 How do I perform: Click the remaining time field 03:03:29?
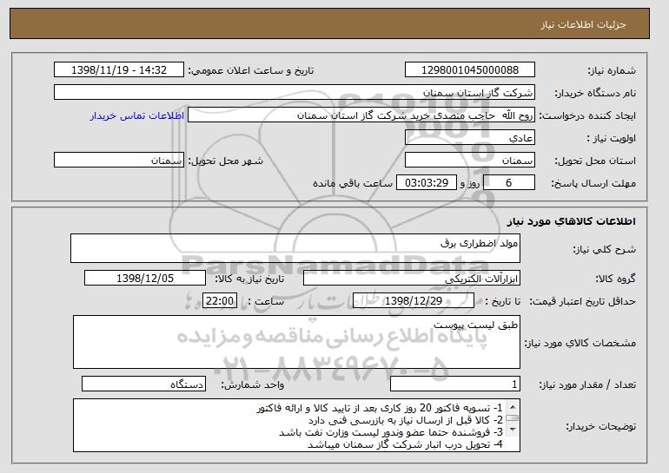click(x=427, y=183)
